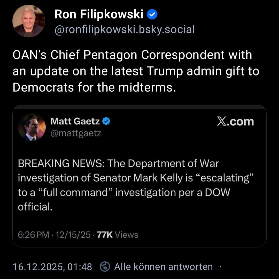Viewport: 279px width, 279px height.
Task: Click the 77K Views counter
Action: 117,235
